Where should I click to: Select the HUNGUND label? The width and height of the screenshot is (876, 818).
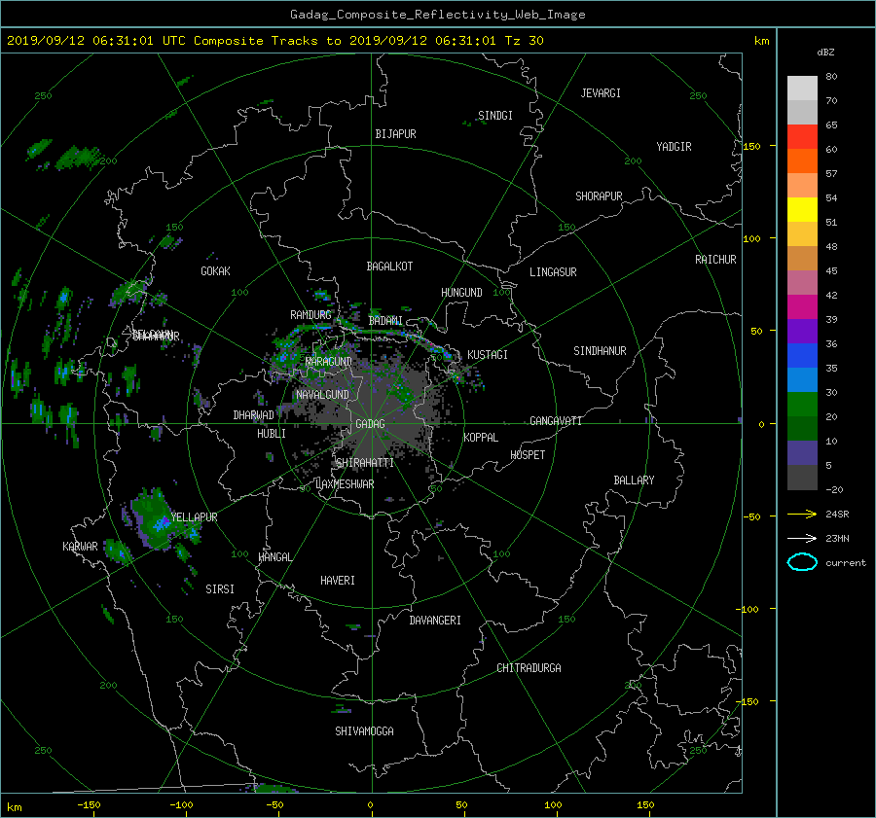(x=461, y=293)
